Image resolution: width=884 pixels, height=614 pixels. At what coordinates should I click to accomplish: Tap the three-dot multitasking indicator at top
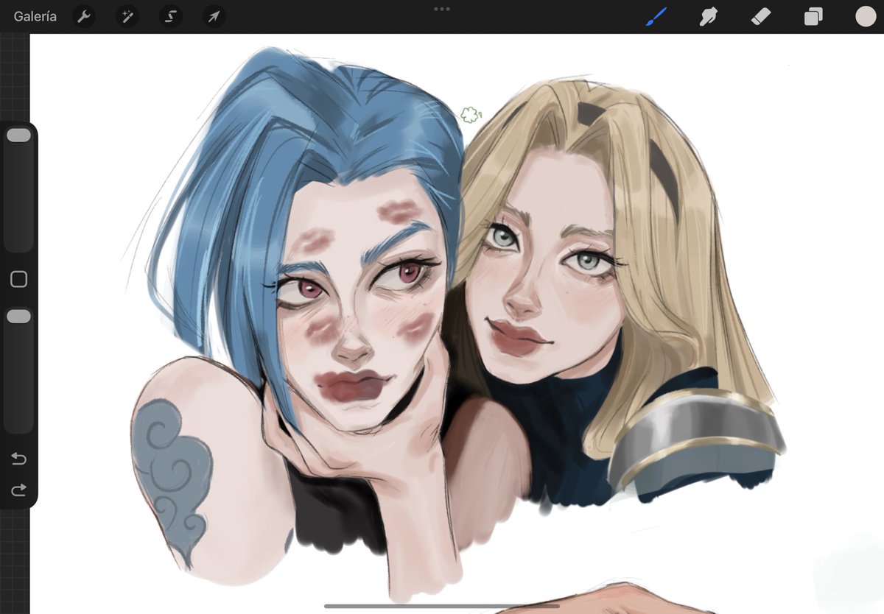(x=442, y=9)
